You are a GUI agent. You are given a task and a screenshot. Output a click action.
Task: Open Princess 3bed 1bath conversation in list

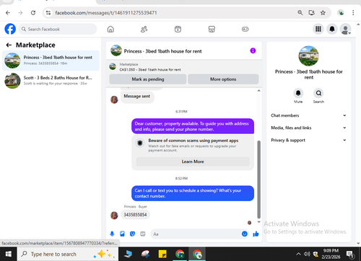click(x=51, y=61)
